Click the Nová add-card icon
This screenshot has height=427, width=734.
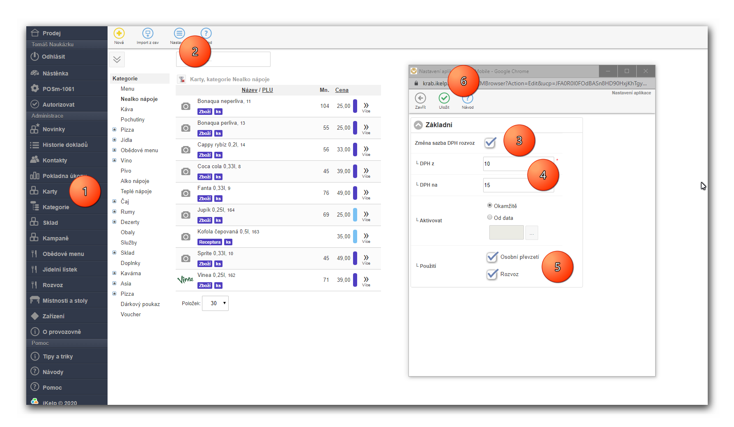point(119,34)
